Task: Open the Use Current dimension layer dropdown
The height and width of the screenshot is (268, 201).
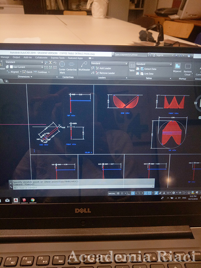Action: pyautogui.click(x=26, y=67)
